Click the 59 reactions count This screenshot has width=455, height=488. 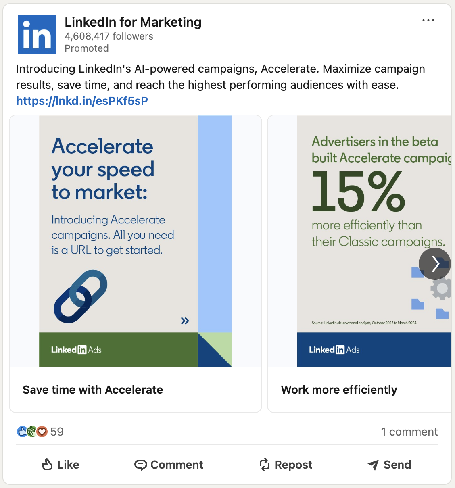pos(58,431)
